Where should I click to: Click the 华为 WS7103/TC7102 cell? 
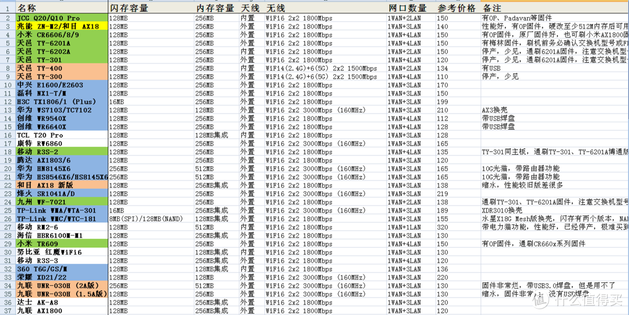coord(62,110)
